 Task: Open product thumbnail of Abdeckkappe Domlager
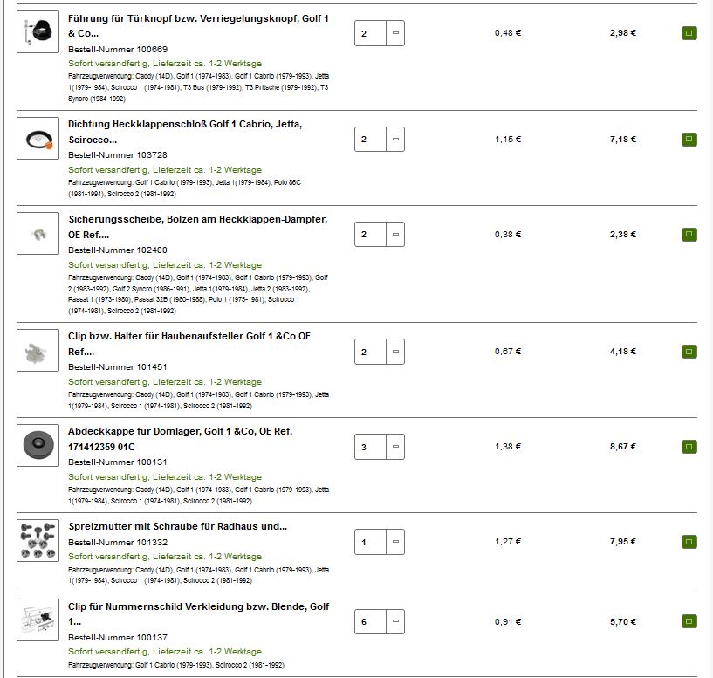tap(38, 445)
